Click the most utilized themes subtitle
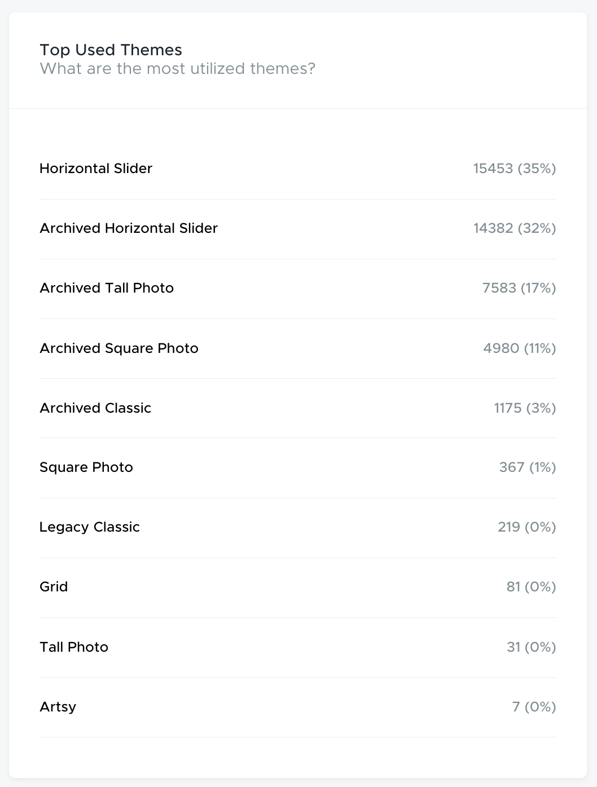Screen dimensions: 597x787 tap(177, 69)
